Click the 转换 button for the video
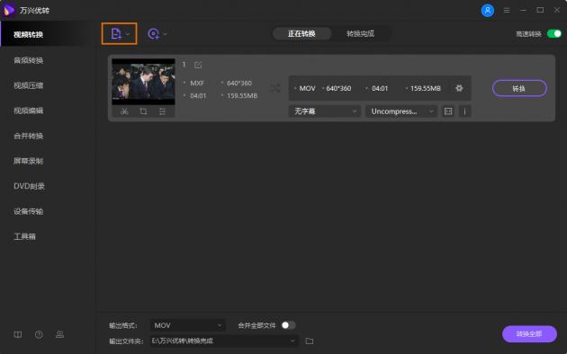The height and width of the screenshot is (354, 567). [x=519, y=88]
